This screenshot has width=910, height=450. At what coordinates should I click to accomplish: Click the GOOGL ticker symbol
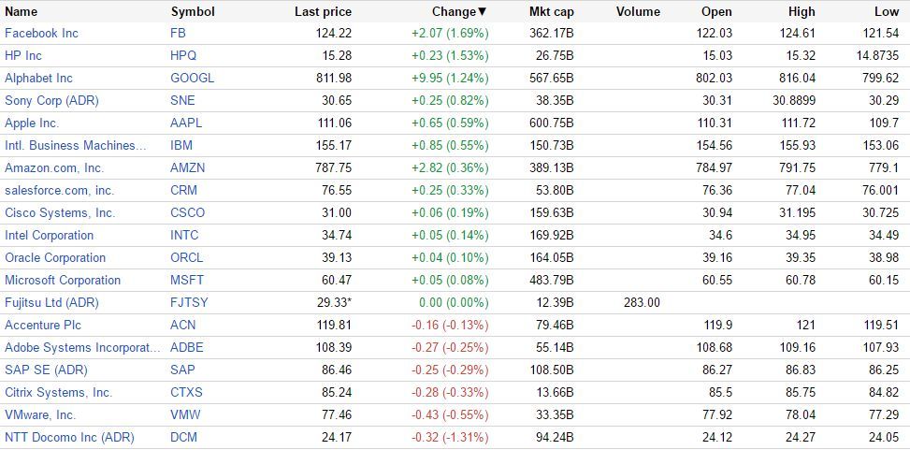coord(193,78)
